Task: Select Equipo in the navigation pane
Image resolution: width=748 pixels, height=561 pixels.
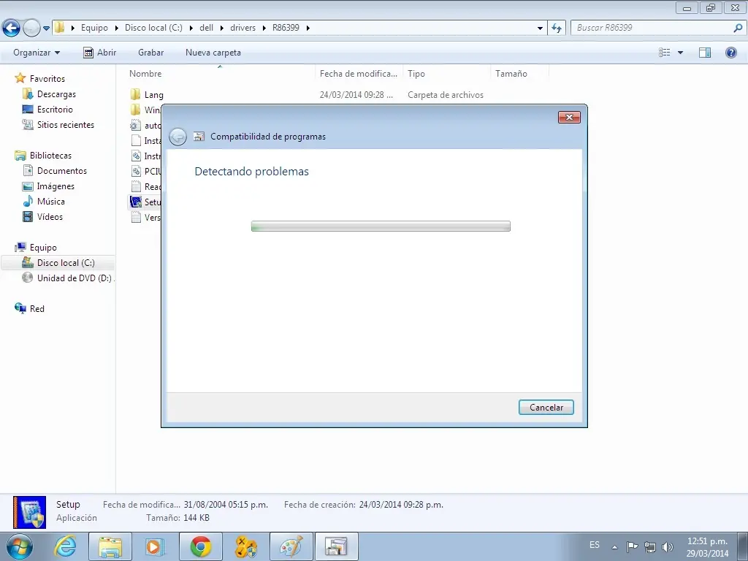Action: coord(36,247)
